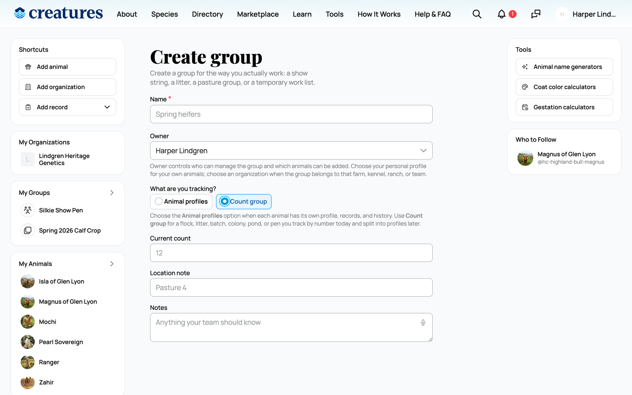Click the @hc-highland-bull-magnus handle
The height and width of the screenshot is (395, 632).
(571, 162)
